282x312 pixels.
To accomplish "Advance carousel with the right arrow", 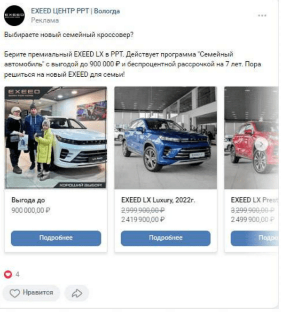I will coord(261,144).
